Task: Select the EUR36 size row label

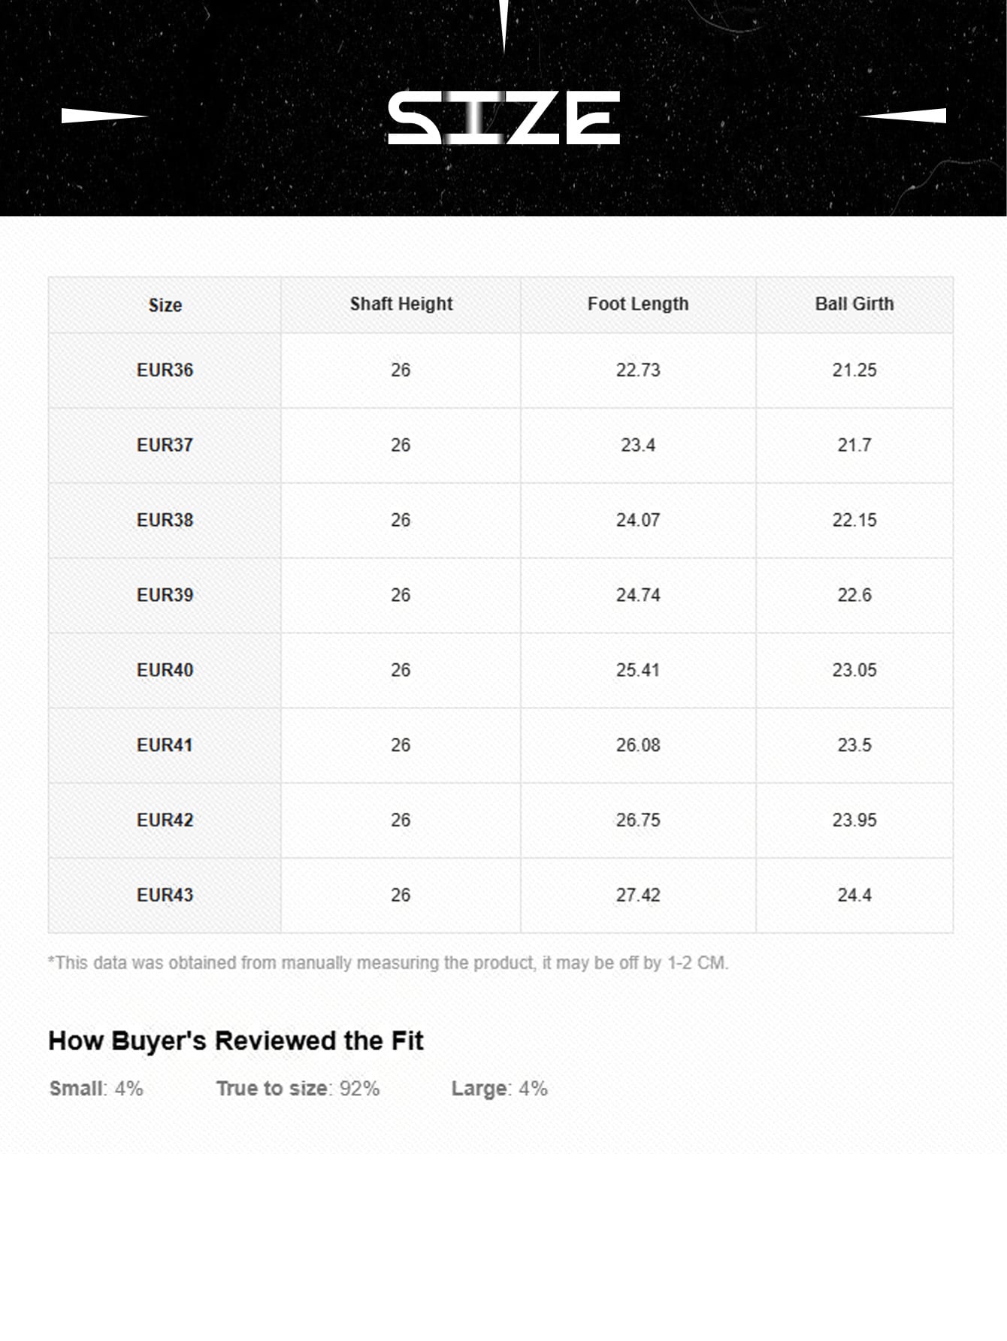Action: (x=165, y=370)
